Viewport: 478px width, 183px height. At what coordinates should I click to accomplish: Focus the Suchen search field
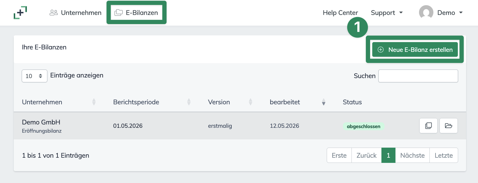point(418,76)
